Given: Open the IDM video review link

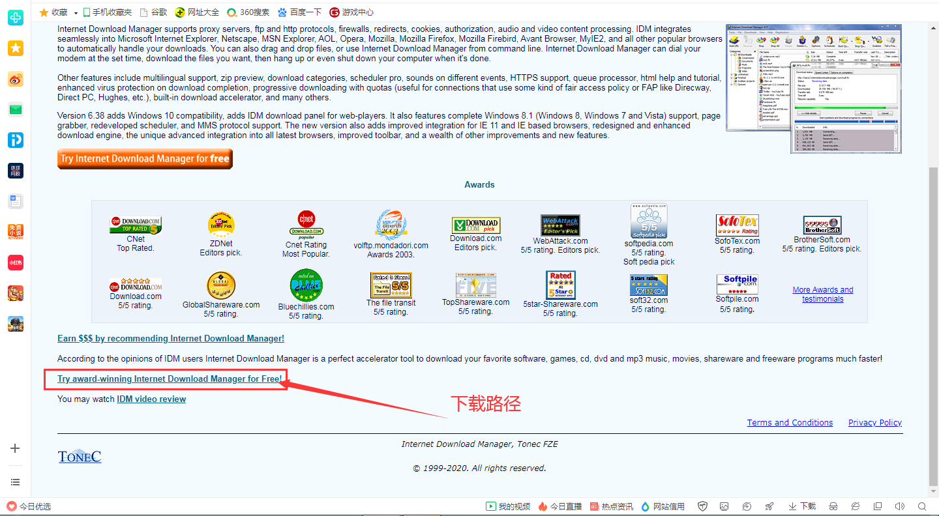Looking at the screenshot, I should (151, 399).
